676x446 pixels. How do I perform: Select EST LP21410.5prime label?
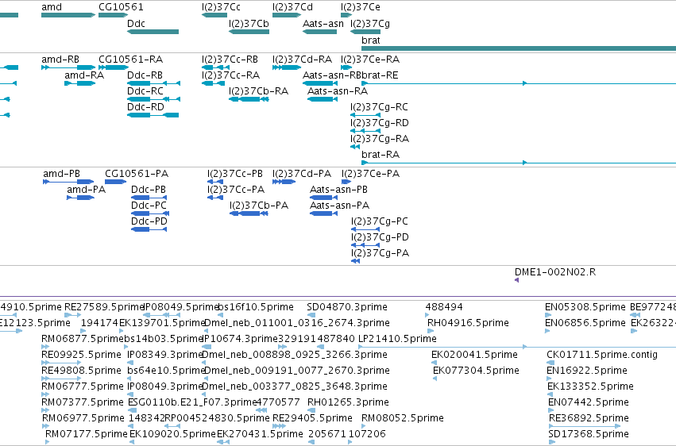[397, 339]
